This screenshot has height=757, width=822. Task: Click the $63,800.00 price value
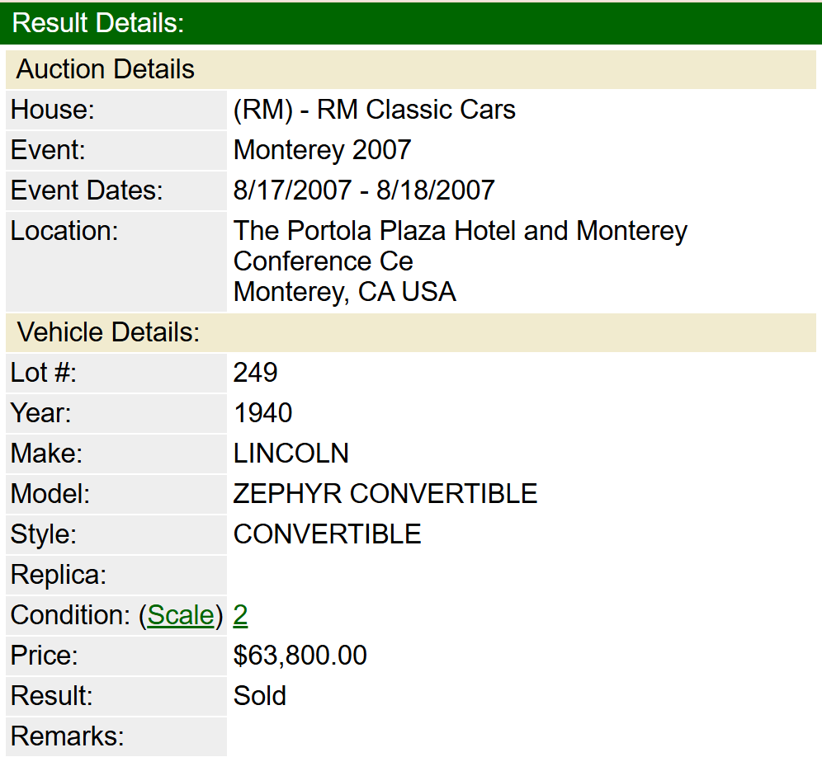click(300, 656)
